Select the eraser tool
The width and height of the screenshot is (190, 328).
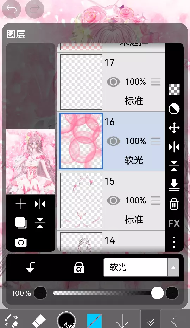click(x=39, y=320)
